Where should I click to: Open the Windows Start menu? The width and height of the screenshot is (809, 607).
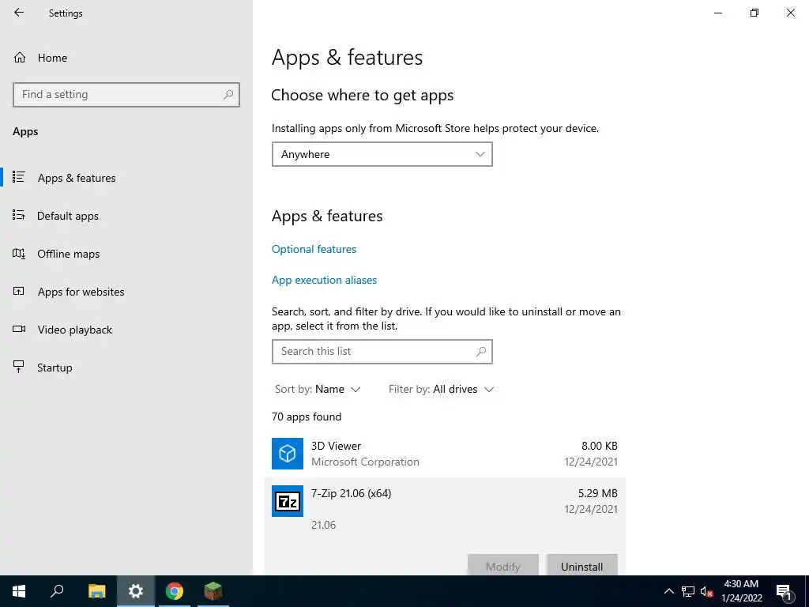coord(19,591)
